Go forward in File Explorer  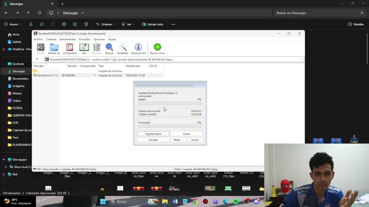click(17, 13)
